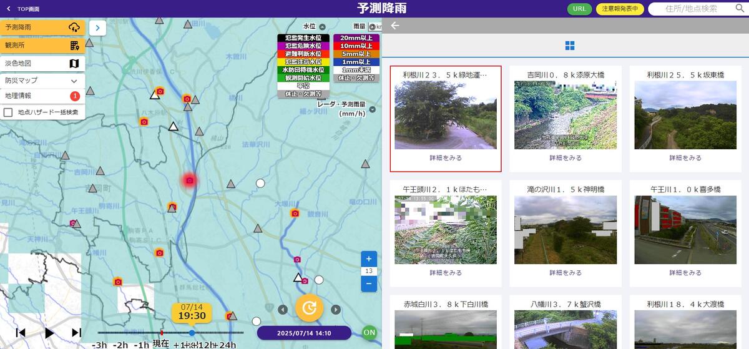Open 詳細をみる for 午王頭川2.1kほたも
The image size is (749, 349).
click(446, 273)
